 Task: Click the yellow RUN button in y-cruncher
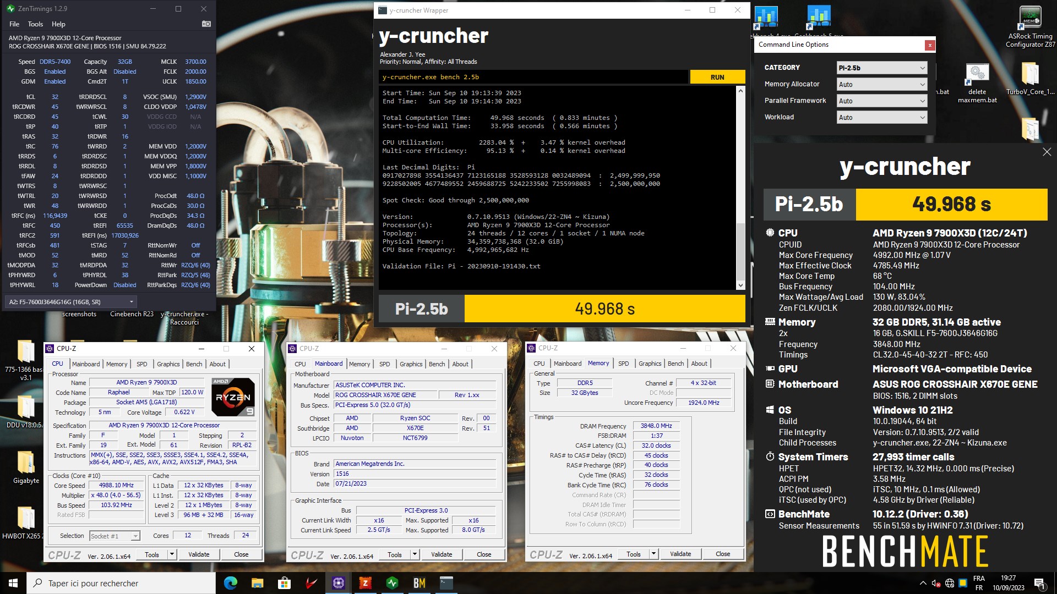pyautogui.click(x=717, y=77)
